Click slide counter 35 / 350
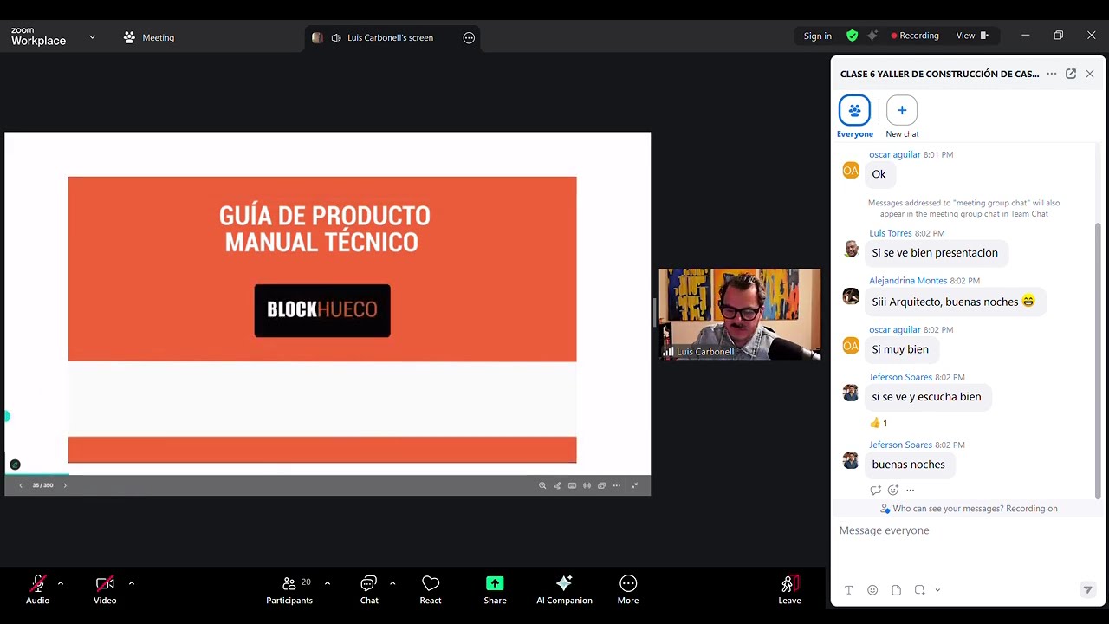 (42, 485)
